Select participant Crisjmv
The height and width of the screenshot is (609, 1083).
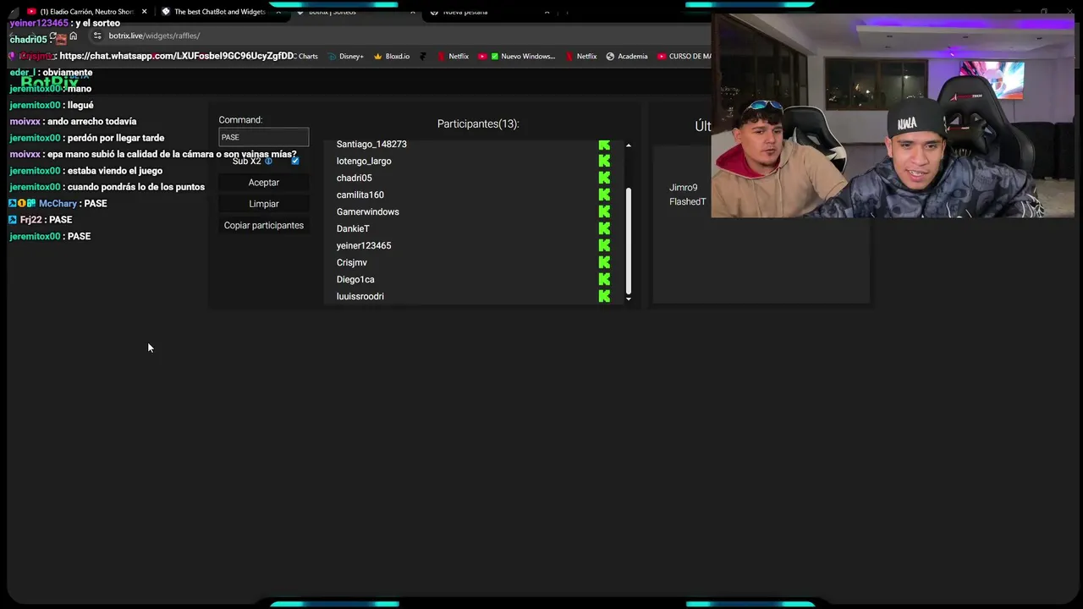[352, 262]
